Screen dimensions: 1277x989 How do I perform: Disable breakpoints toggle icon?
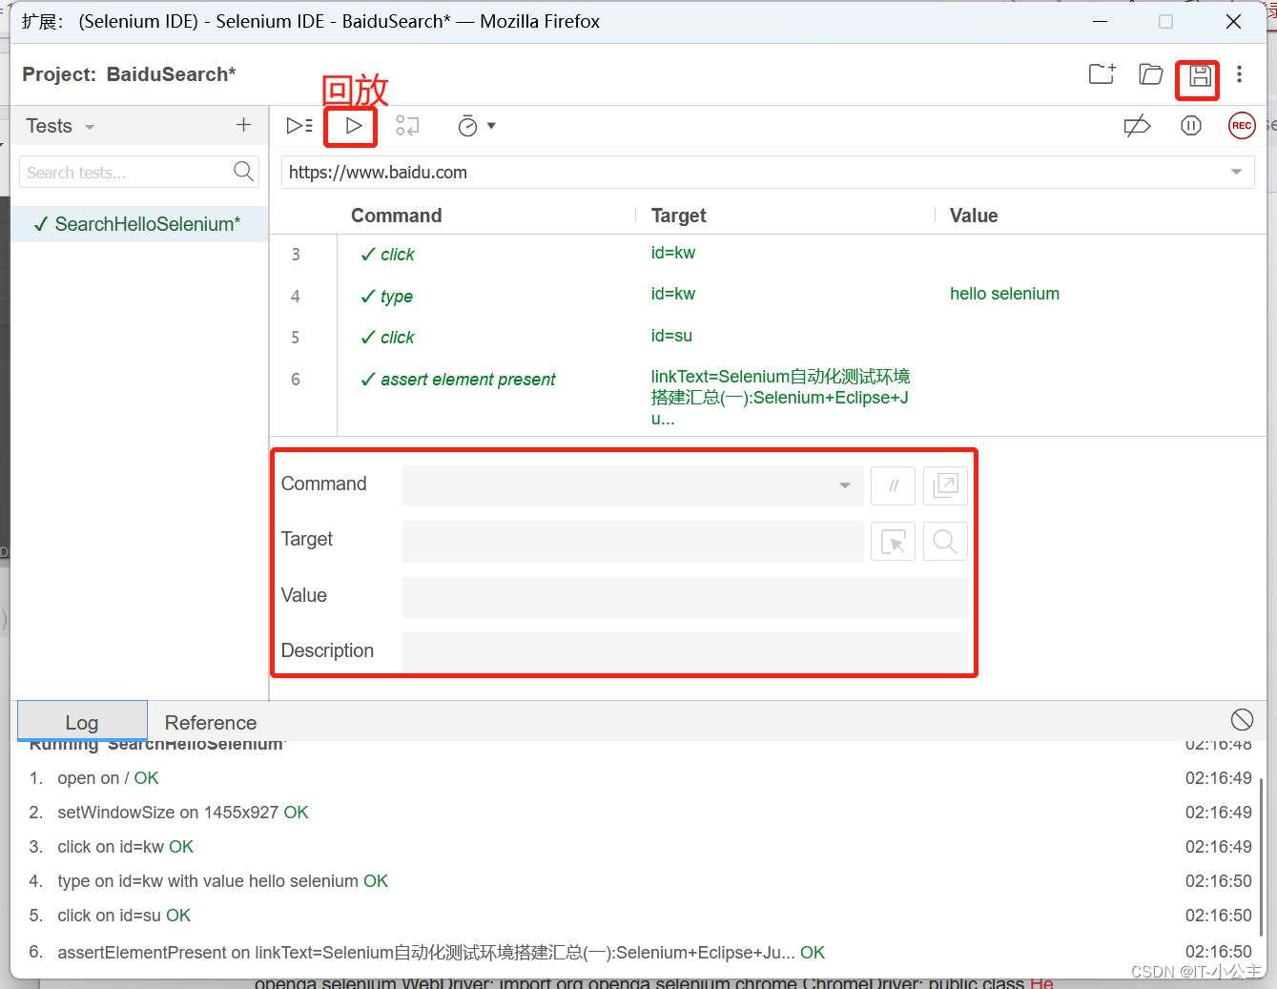coord(1137,126)
